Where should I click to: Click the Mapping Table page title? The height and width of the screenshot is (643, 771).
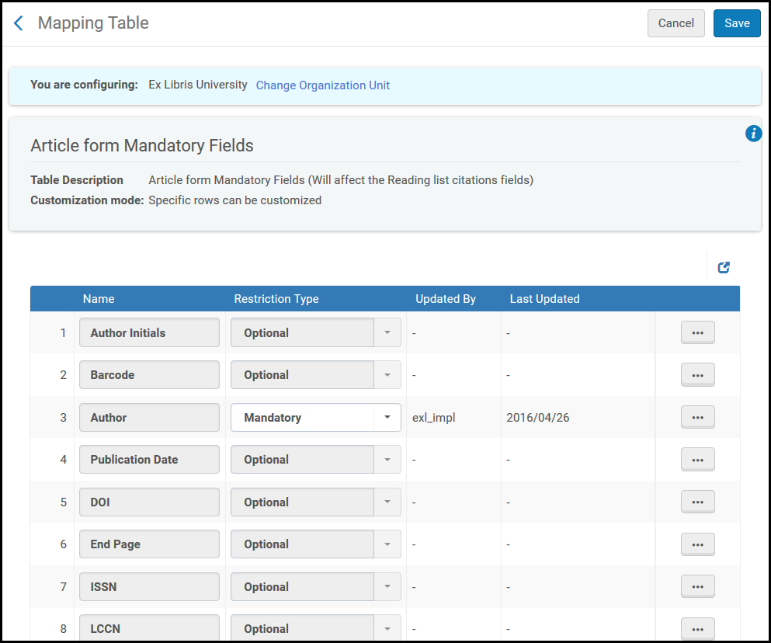click(93, 23)
